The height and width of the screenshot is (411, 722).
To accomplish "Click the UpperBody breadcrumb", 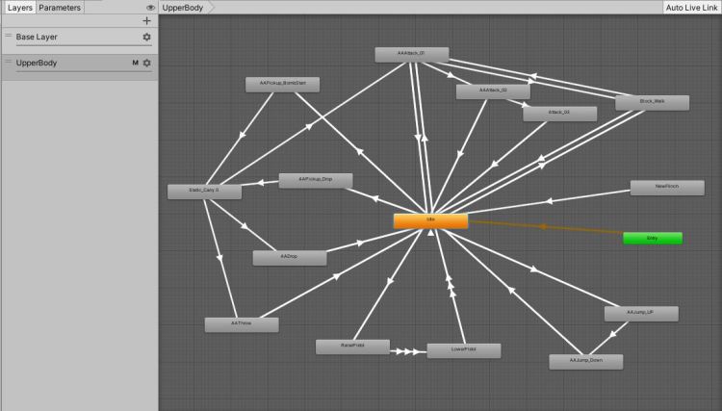I will coord(181,7).
